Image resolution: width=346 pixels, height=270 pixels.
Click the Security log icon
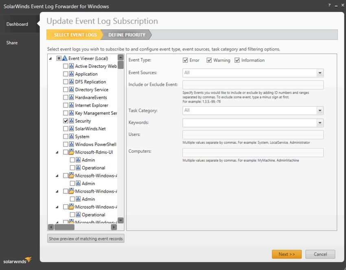(x=72, y=121)
